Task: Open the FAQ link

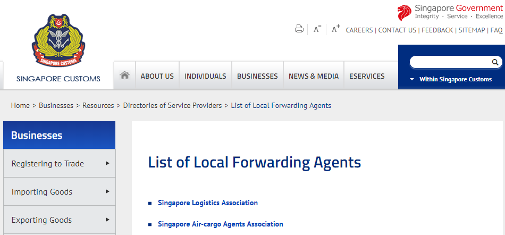Action: pos(496,30)
